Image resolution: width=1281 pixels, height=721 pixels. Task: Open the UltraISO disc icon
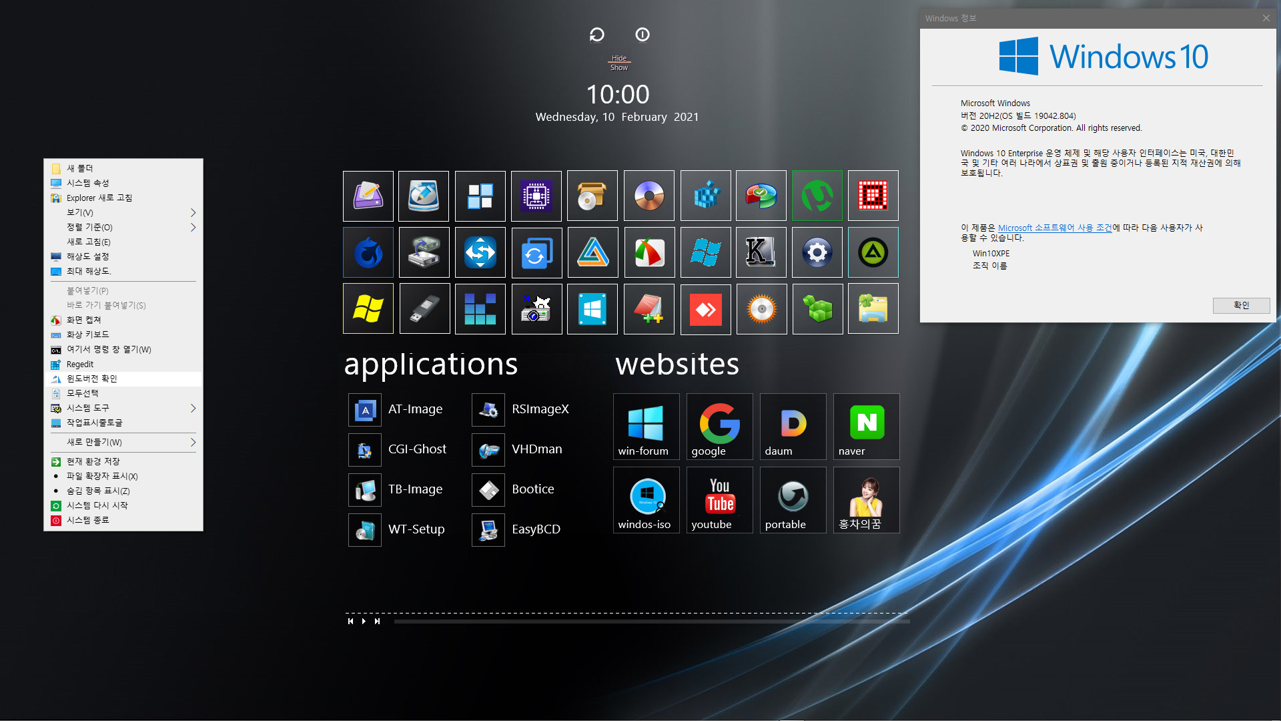[x=649, y=196]
